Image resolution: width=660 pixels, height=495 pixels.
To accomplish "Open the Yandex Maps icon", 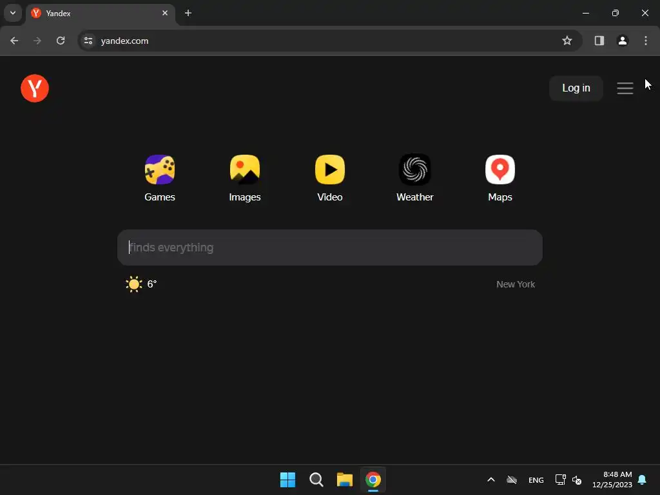I will point(500,170).
